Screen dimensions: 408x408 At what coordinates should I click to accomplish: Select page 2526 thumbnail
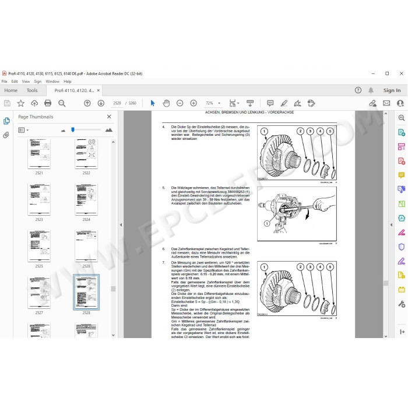(86, 246)
